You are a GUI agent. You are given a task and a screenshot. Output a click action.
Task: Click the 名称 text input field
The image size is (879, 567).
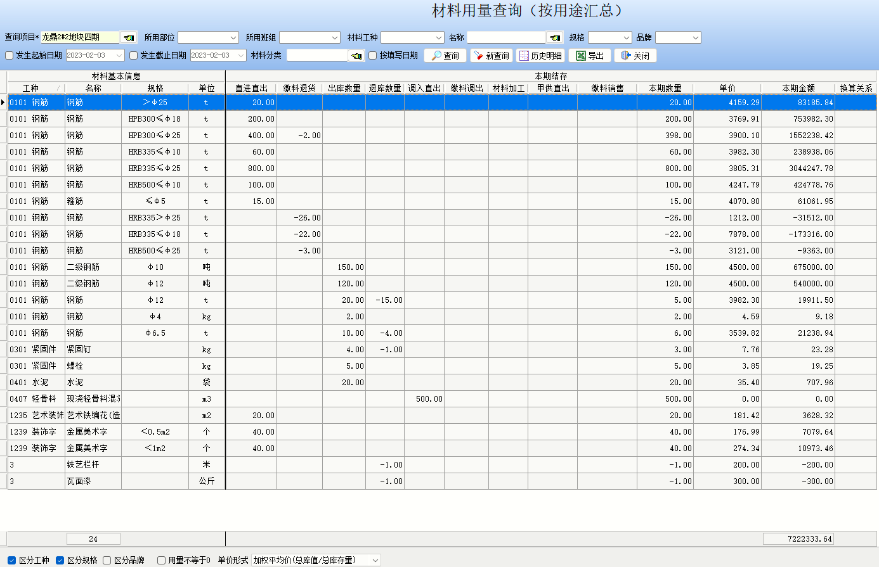click(x=506, y=37)
